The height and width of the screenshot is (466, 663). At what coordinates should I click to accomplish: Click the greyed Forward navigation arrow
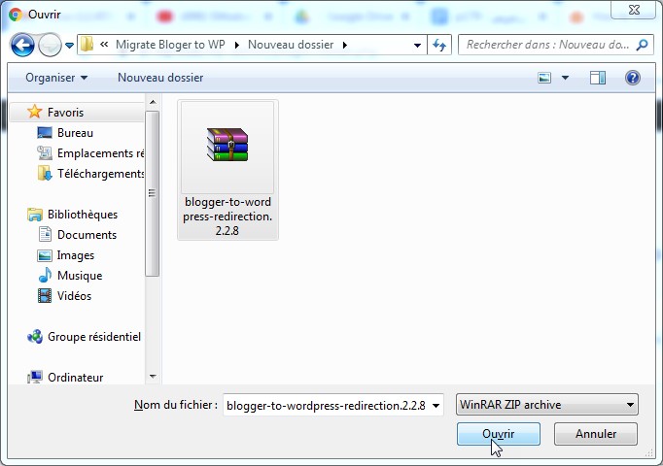[x=50, y=45]
